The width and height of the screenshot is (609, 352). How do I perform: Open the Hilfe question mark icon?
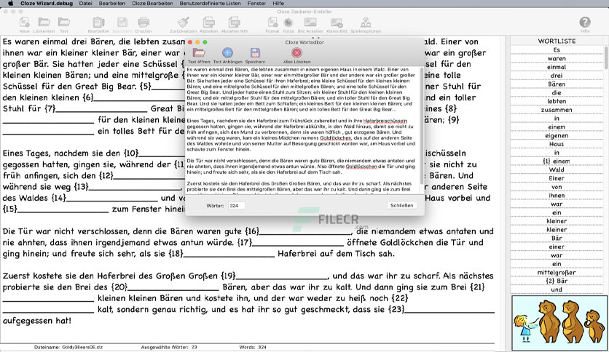[x=585, y=23]
